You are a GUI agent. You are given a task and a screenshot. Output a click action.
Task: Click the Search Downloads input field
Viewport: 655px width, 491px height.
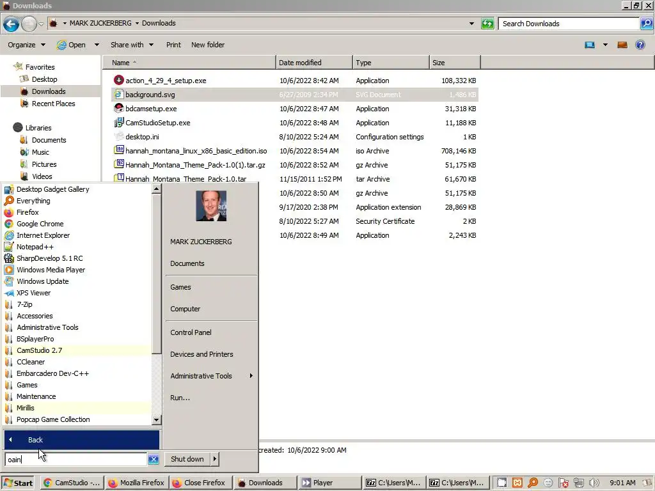coord(569,24)
